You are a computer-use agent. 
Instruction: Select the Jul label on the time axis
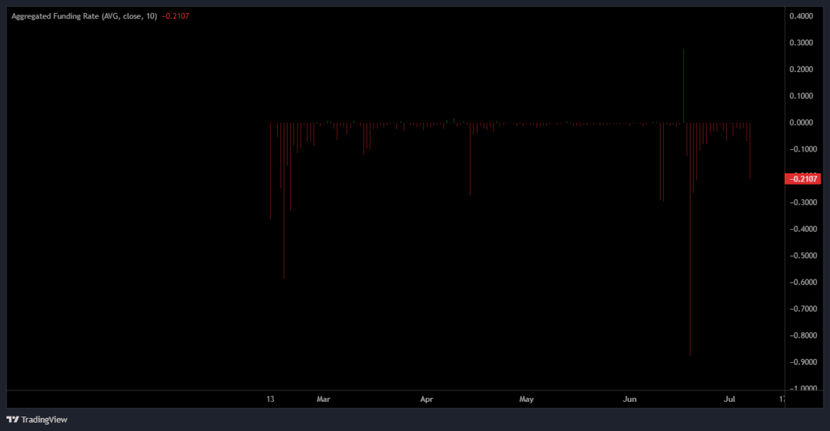[x=729, y=399]
